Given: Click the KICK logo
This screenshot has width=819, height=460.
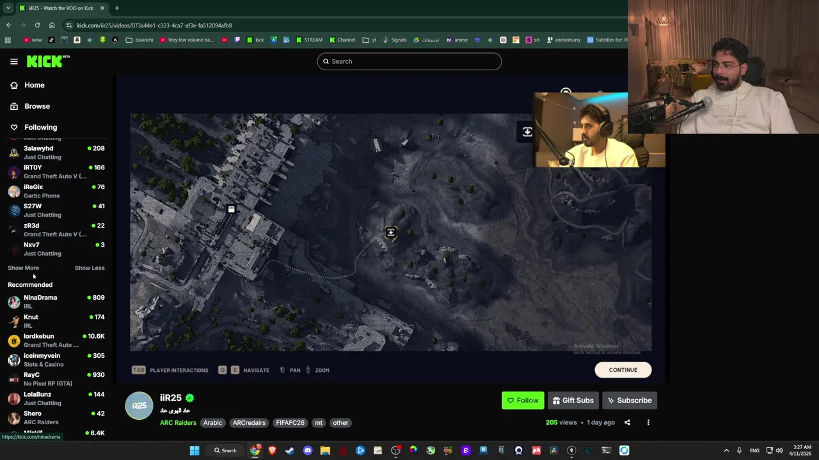Looking at the screenshot, I should click(x=48, y=61).
